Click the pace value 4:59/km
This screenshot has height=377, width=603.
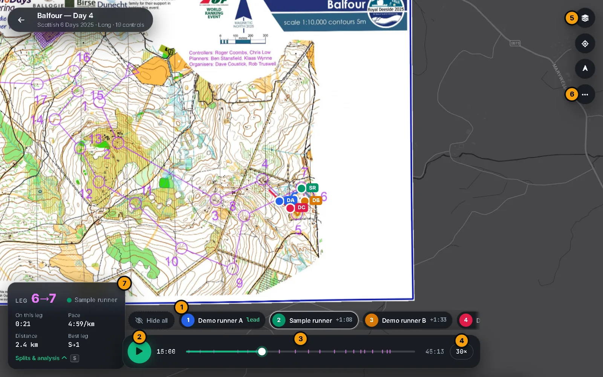pyautogui.click(x=81, y=324)
